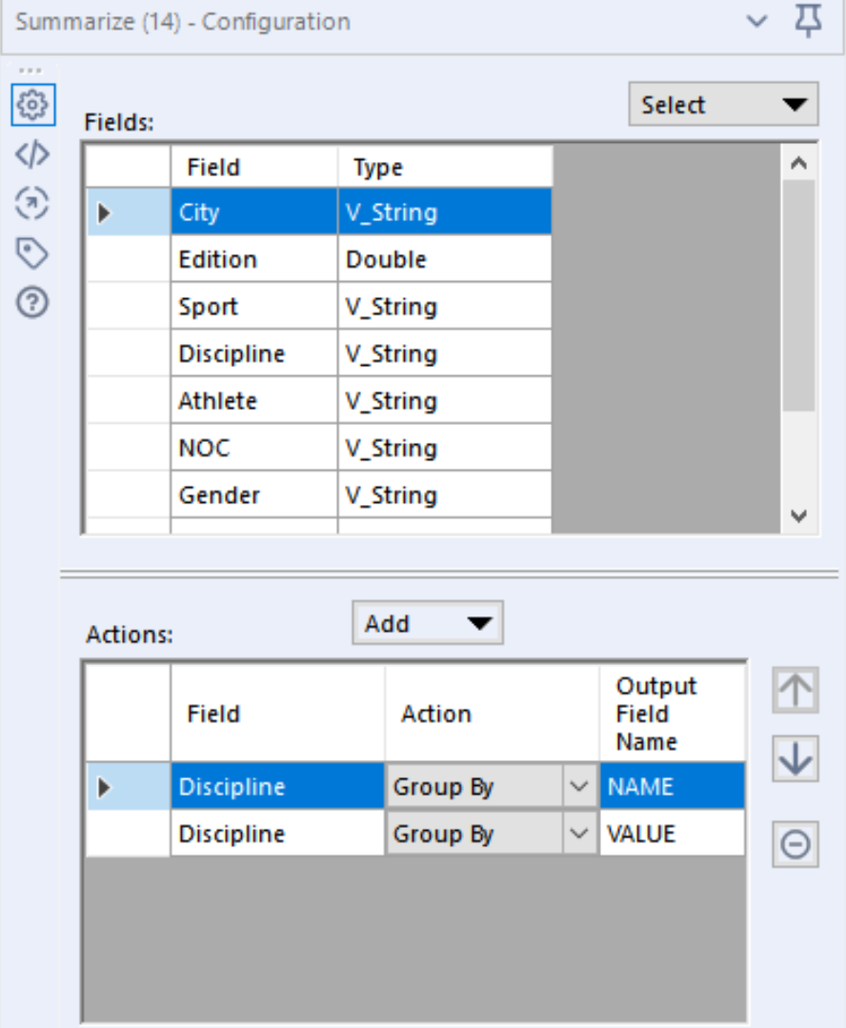Expand the configuration window chevron menu

click(x=757, y=22)
